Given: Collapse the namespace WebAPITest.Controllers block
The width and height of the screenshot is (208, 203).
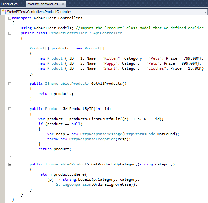Looking at the screenshot, I should [10, 18].
